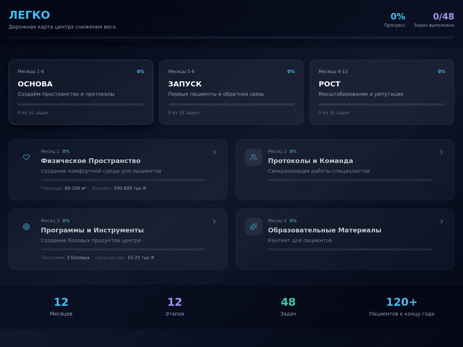This screenshot has height=347, width=463.
Task: Expand the Образовательные Материалы chevron
Action: coord(442,222)
